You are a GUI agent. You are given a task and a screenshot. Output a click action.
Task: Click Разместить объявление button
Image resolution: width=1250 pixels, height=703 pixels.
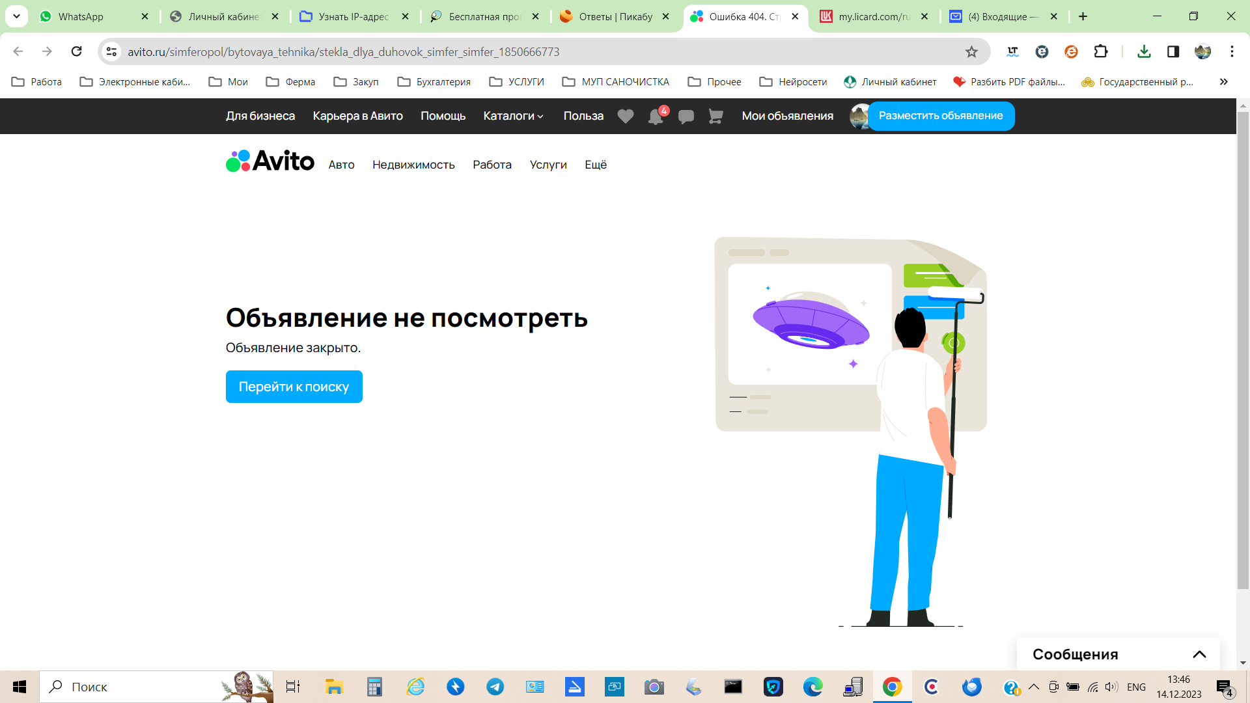941,116
